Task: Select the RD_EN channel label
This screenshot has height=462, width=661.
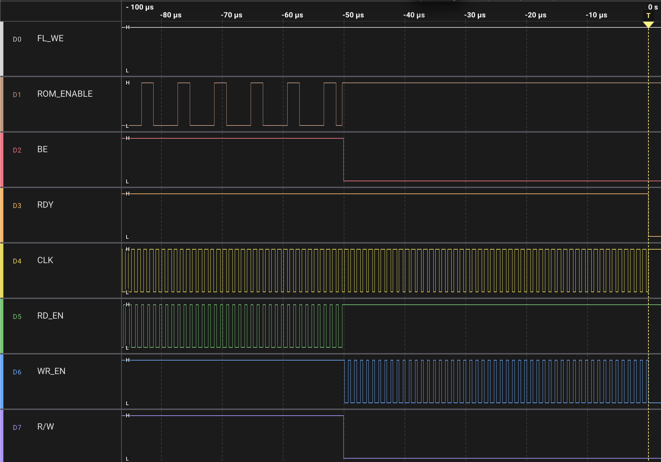Action: tap(50, 316)
